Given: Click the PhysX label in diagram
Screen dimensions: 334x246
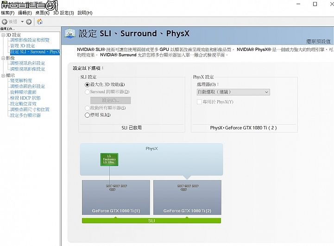Looking at the screenshot, I should coord(151,148).
